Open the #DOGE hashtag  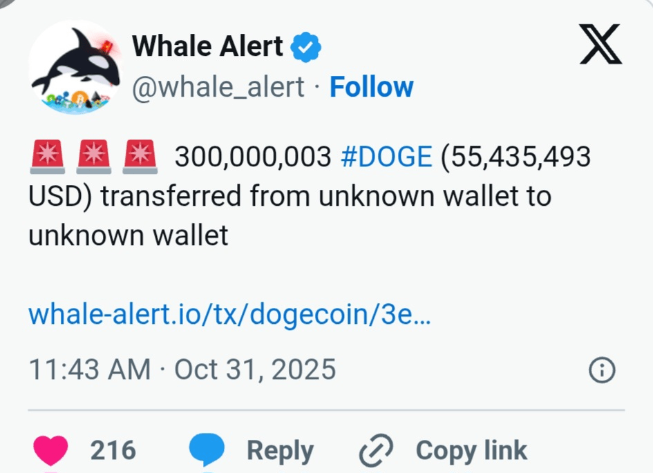pyautogui.click(x=386, y=157)
